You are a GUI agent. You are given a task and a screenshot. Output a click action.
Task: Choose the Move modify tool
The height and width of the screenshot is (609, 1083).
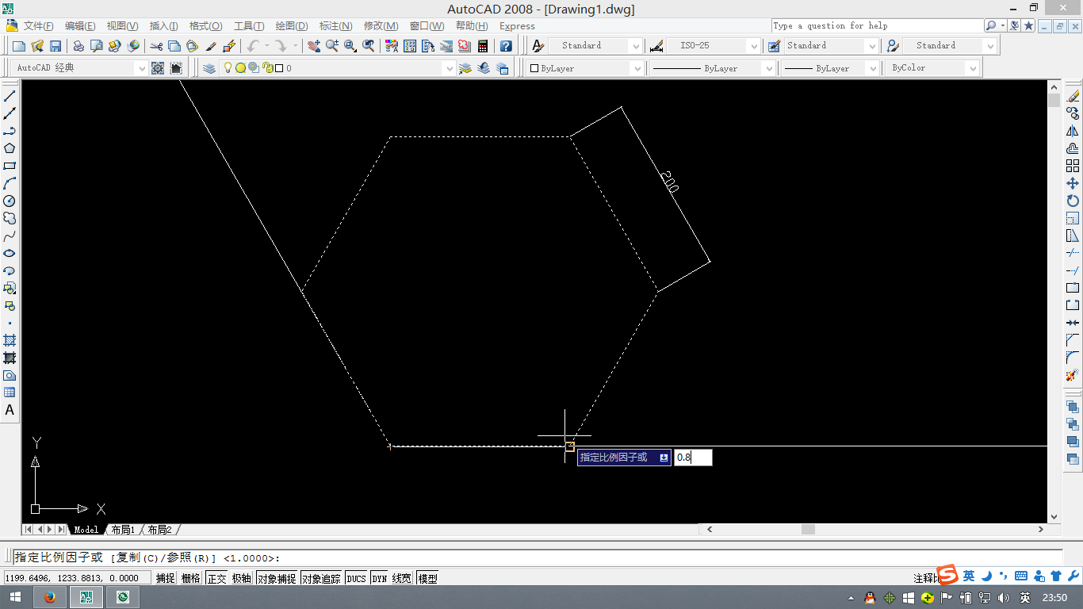point(1073,183)
